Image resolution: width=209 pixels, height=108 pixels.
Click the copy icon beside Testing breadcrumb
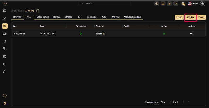point(38,11)
